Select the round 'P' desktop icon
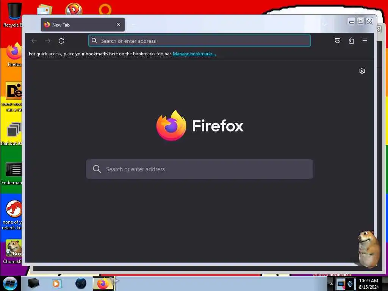Image resolution: width=388 pixels, height=291 pixels. coord(74,9)
